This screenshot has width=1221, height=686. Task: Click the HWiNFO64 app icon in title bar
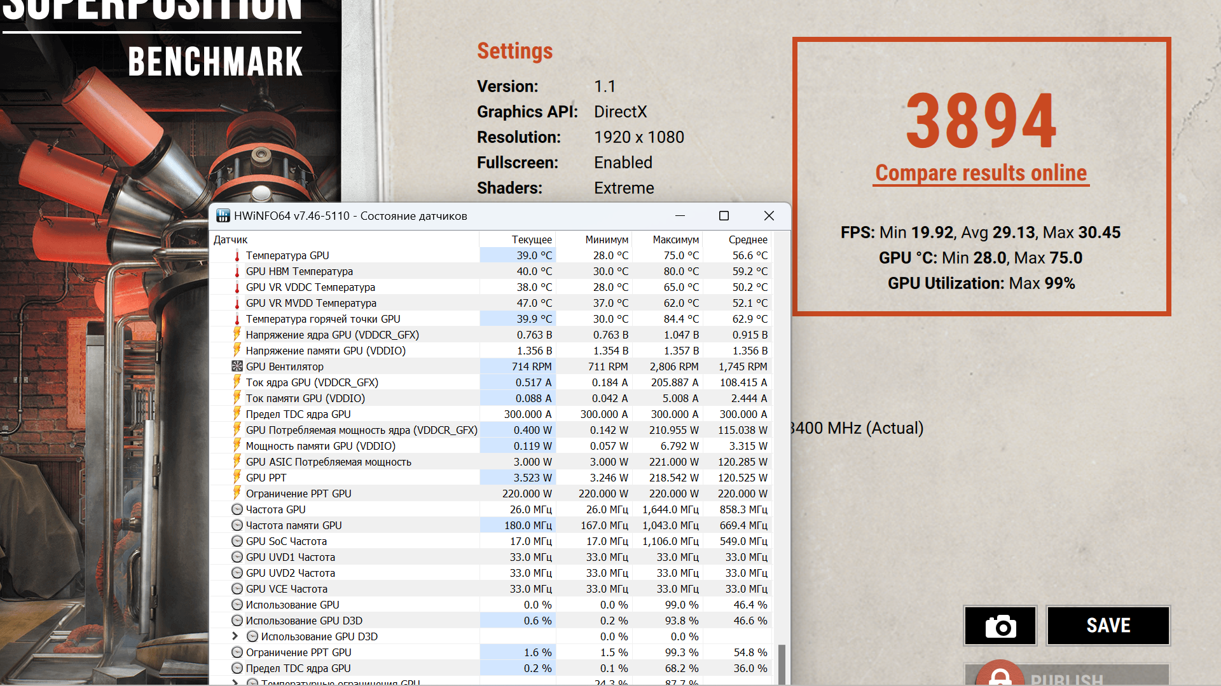click(223, 216)
